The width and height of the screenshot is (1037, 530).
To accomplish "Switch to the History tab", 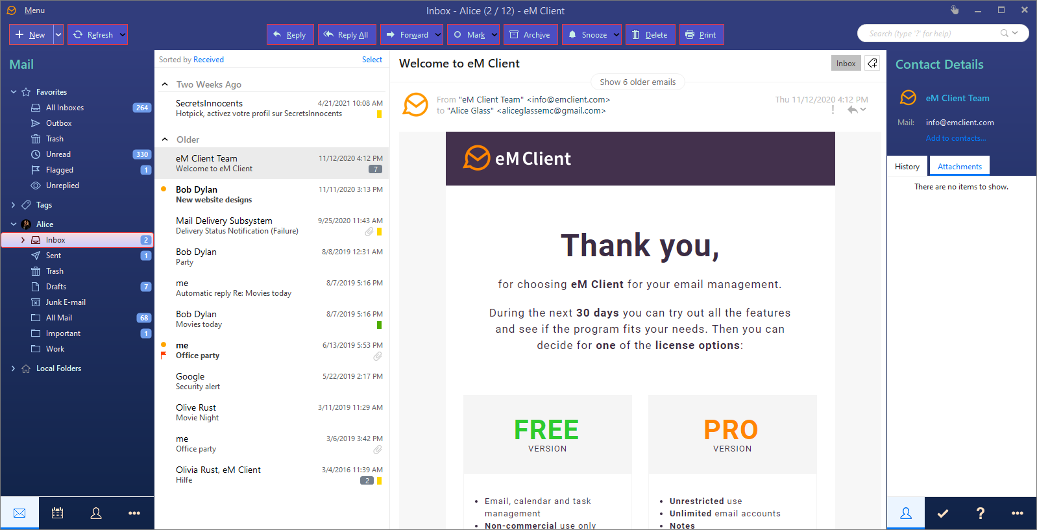I will (907, 167).
